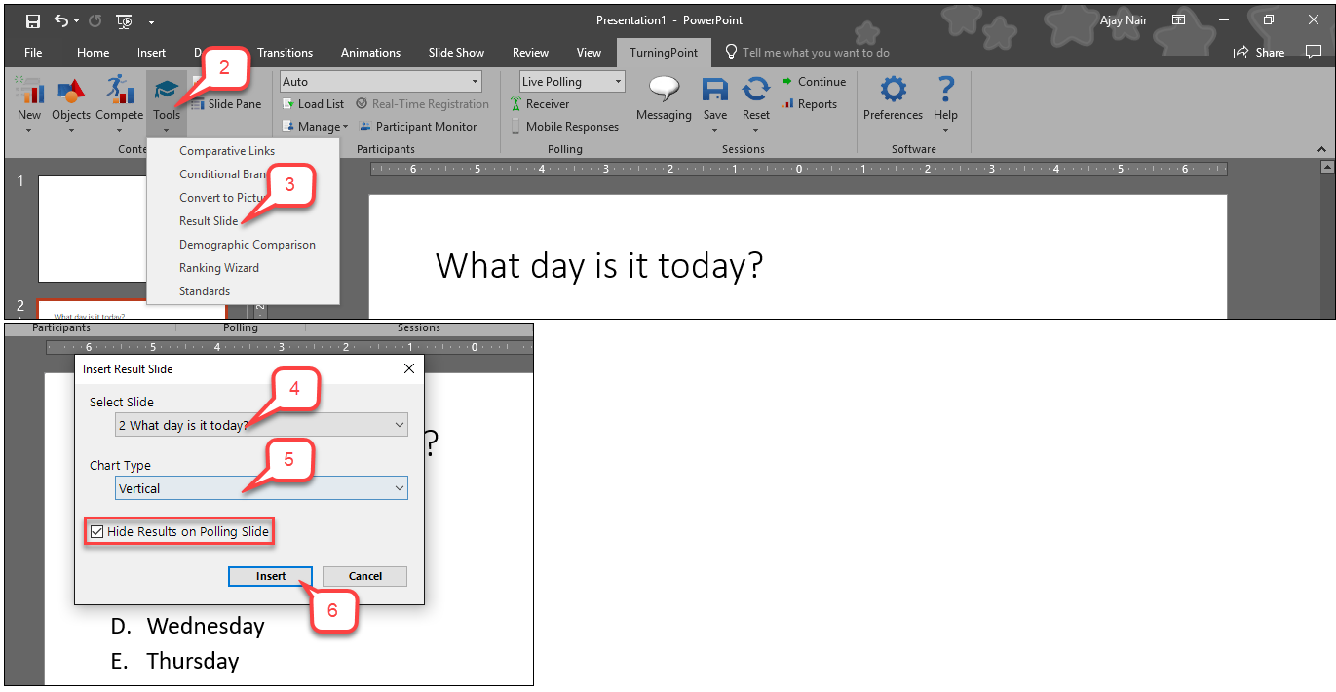Open the Messaging speech bubble icon
This screenshot has width=1336, height=692.
pyautogui.click(x=664, y=92)
